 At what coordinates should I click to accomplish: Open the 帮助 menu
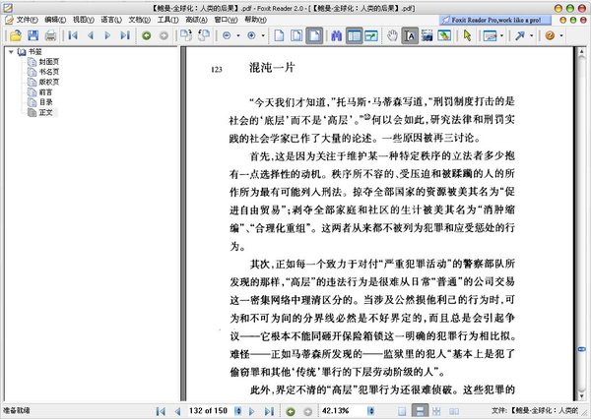[x=255, y=20]
